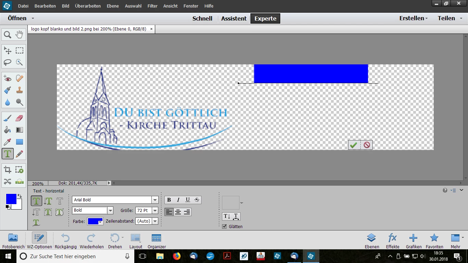This screenshot has height=263, width=468.
Task: Click Rückgängig undo button
Action: tap(65, 241)
